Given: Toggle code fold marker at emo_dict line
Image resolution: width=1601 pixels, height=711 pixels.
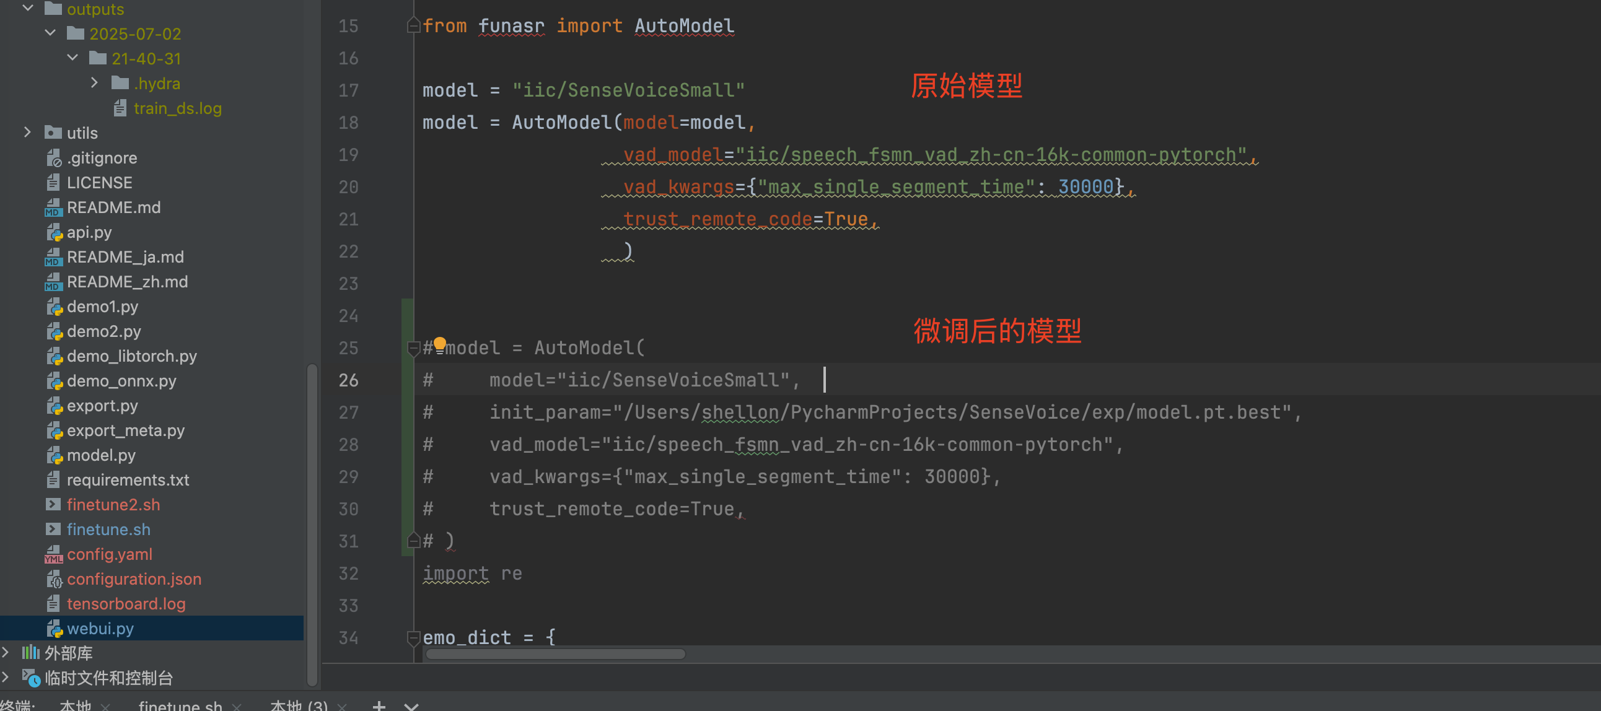Looking at the screenshot, I should (x=413, y=638).
